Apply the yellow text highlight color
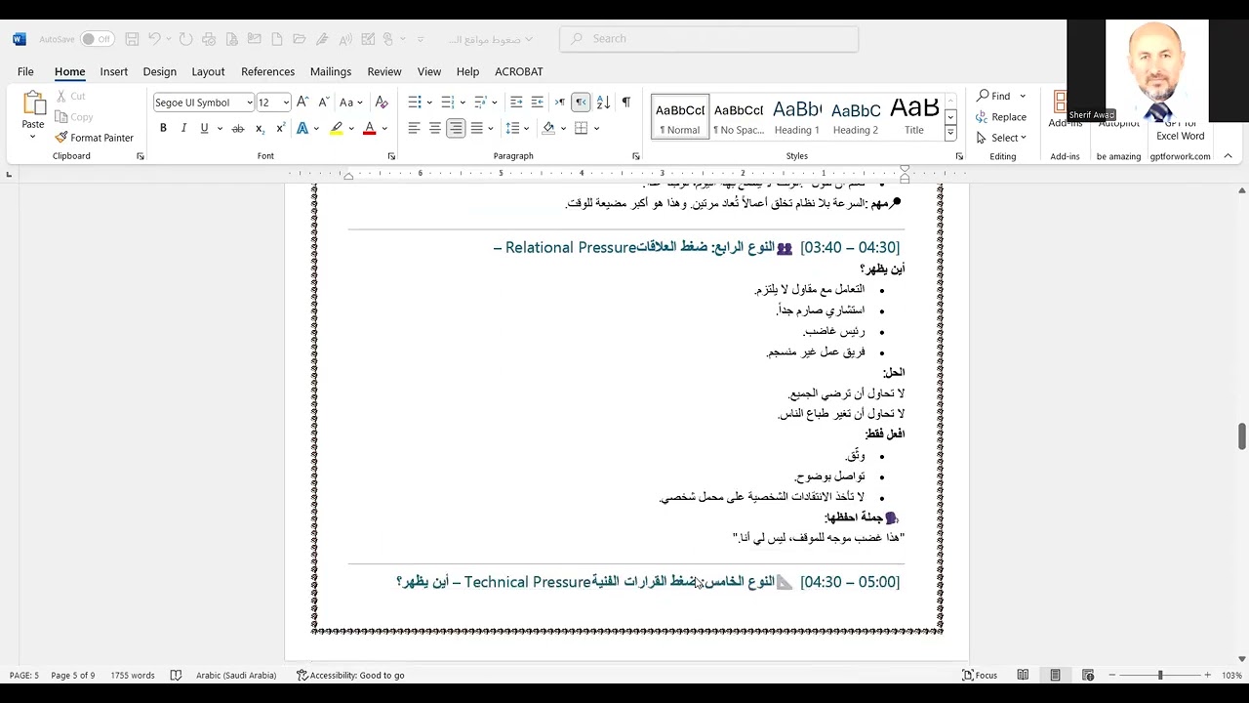The height and width of the screenshot is (703, 1249). click(337, 128)
